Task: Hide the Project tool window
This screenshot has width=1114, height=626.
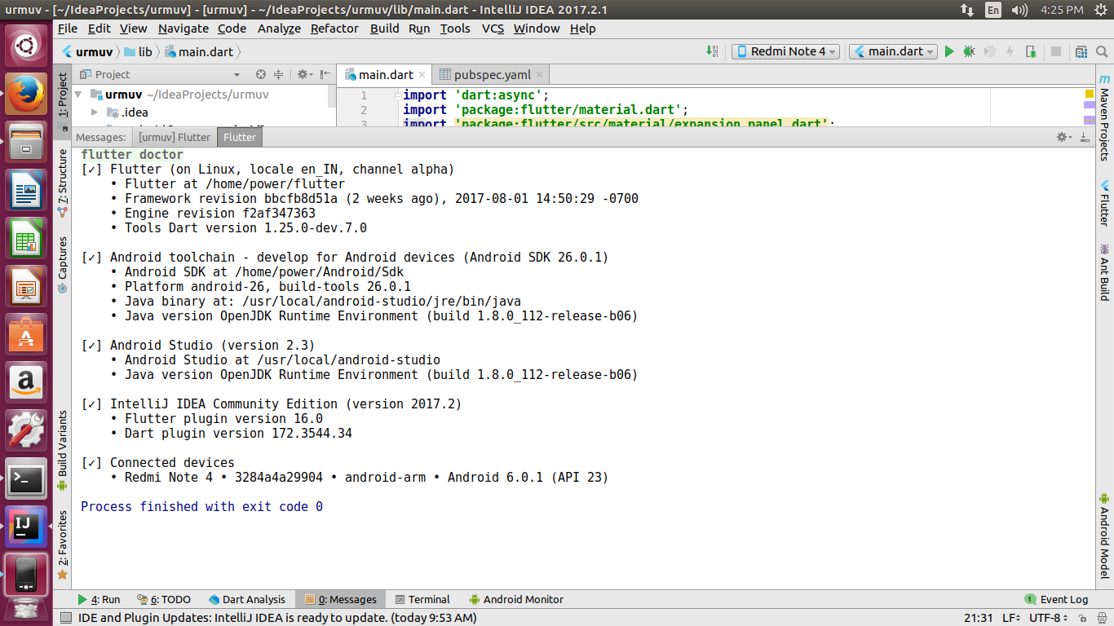Action: tap(323, 74)
